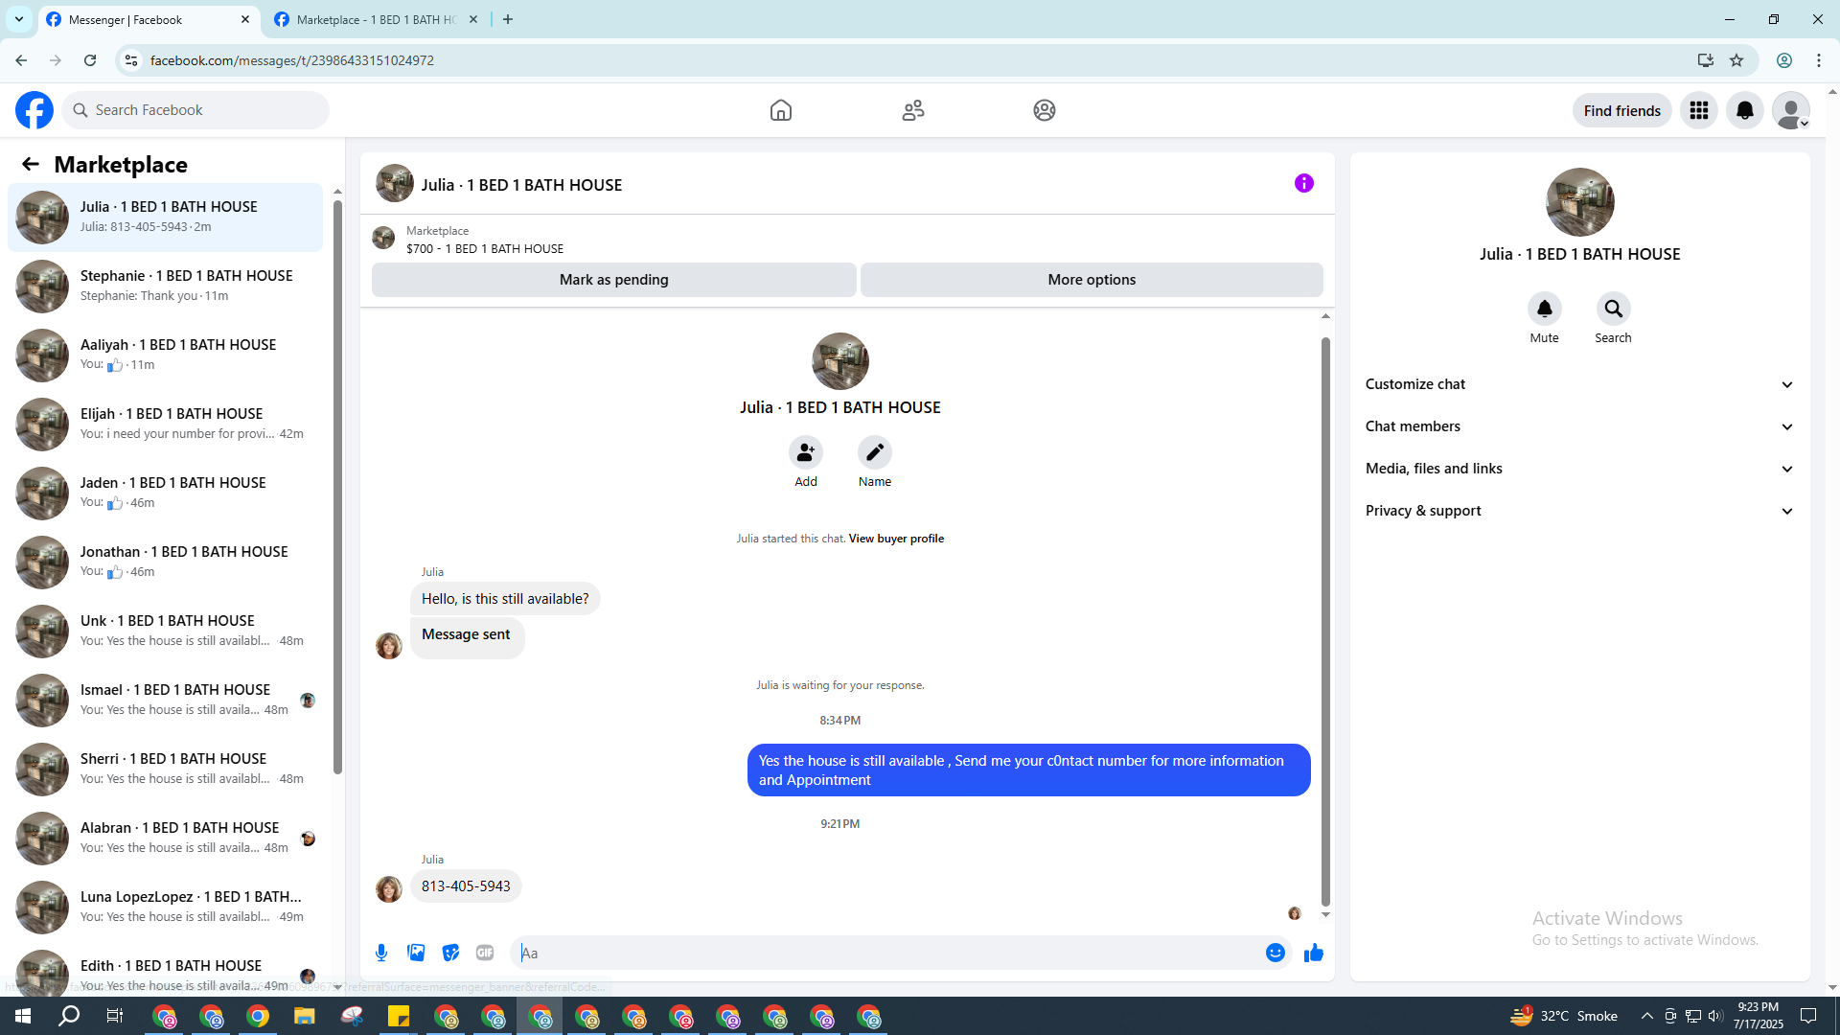Open Chrome's three-dot menu
The width and height of the screenshot is (1840, 1035).
coord(1819,60)
